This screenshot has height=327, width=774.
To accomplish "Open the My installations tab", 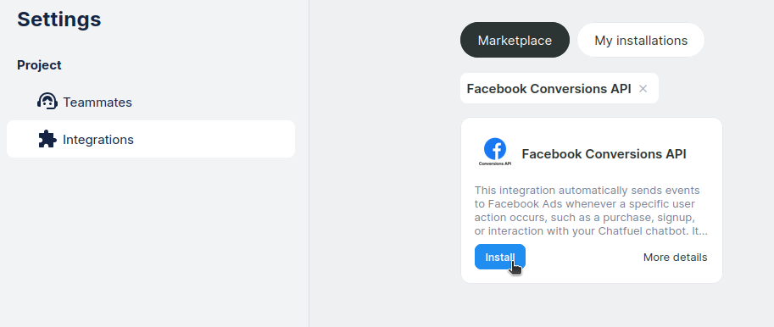I will pos(641,40).
